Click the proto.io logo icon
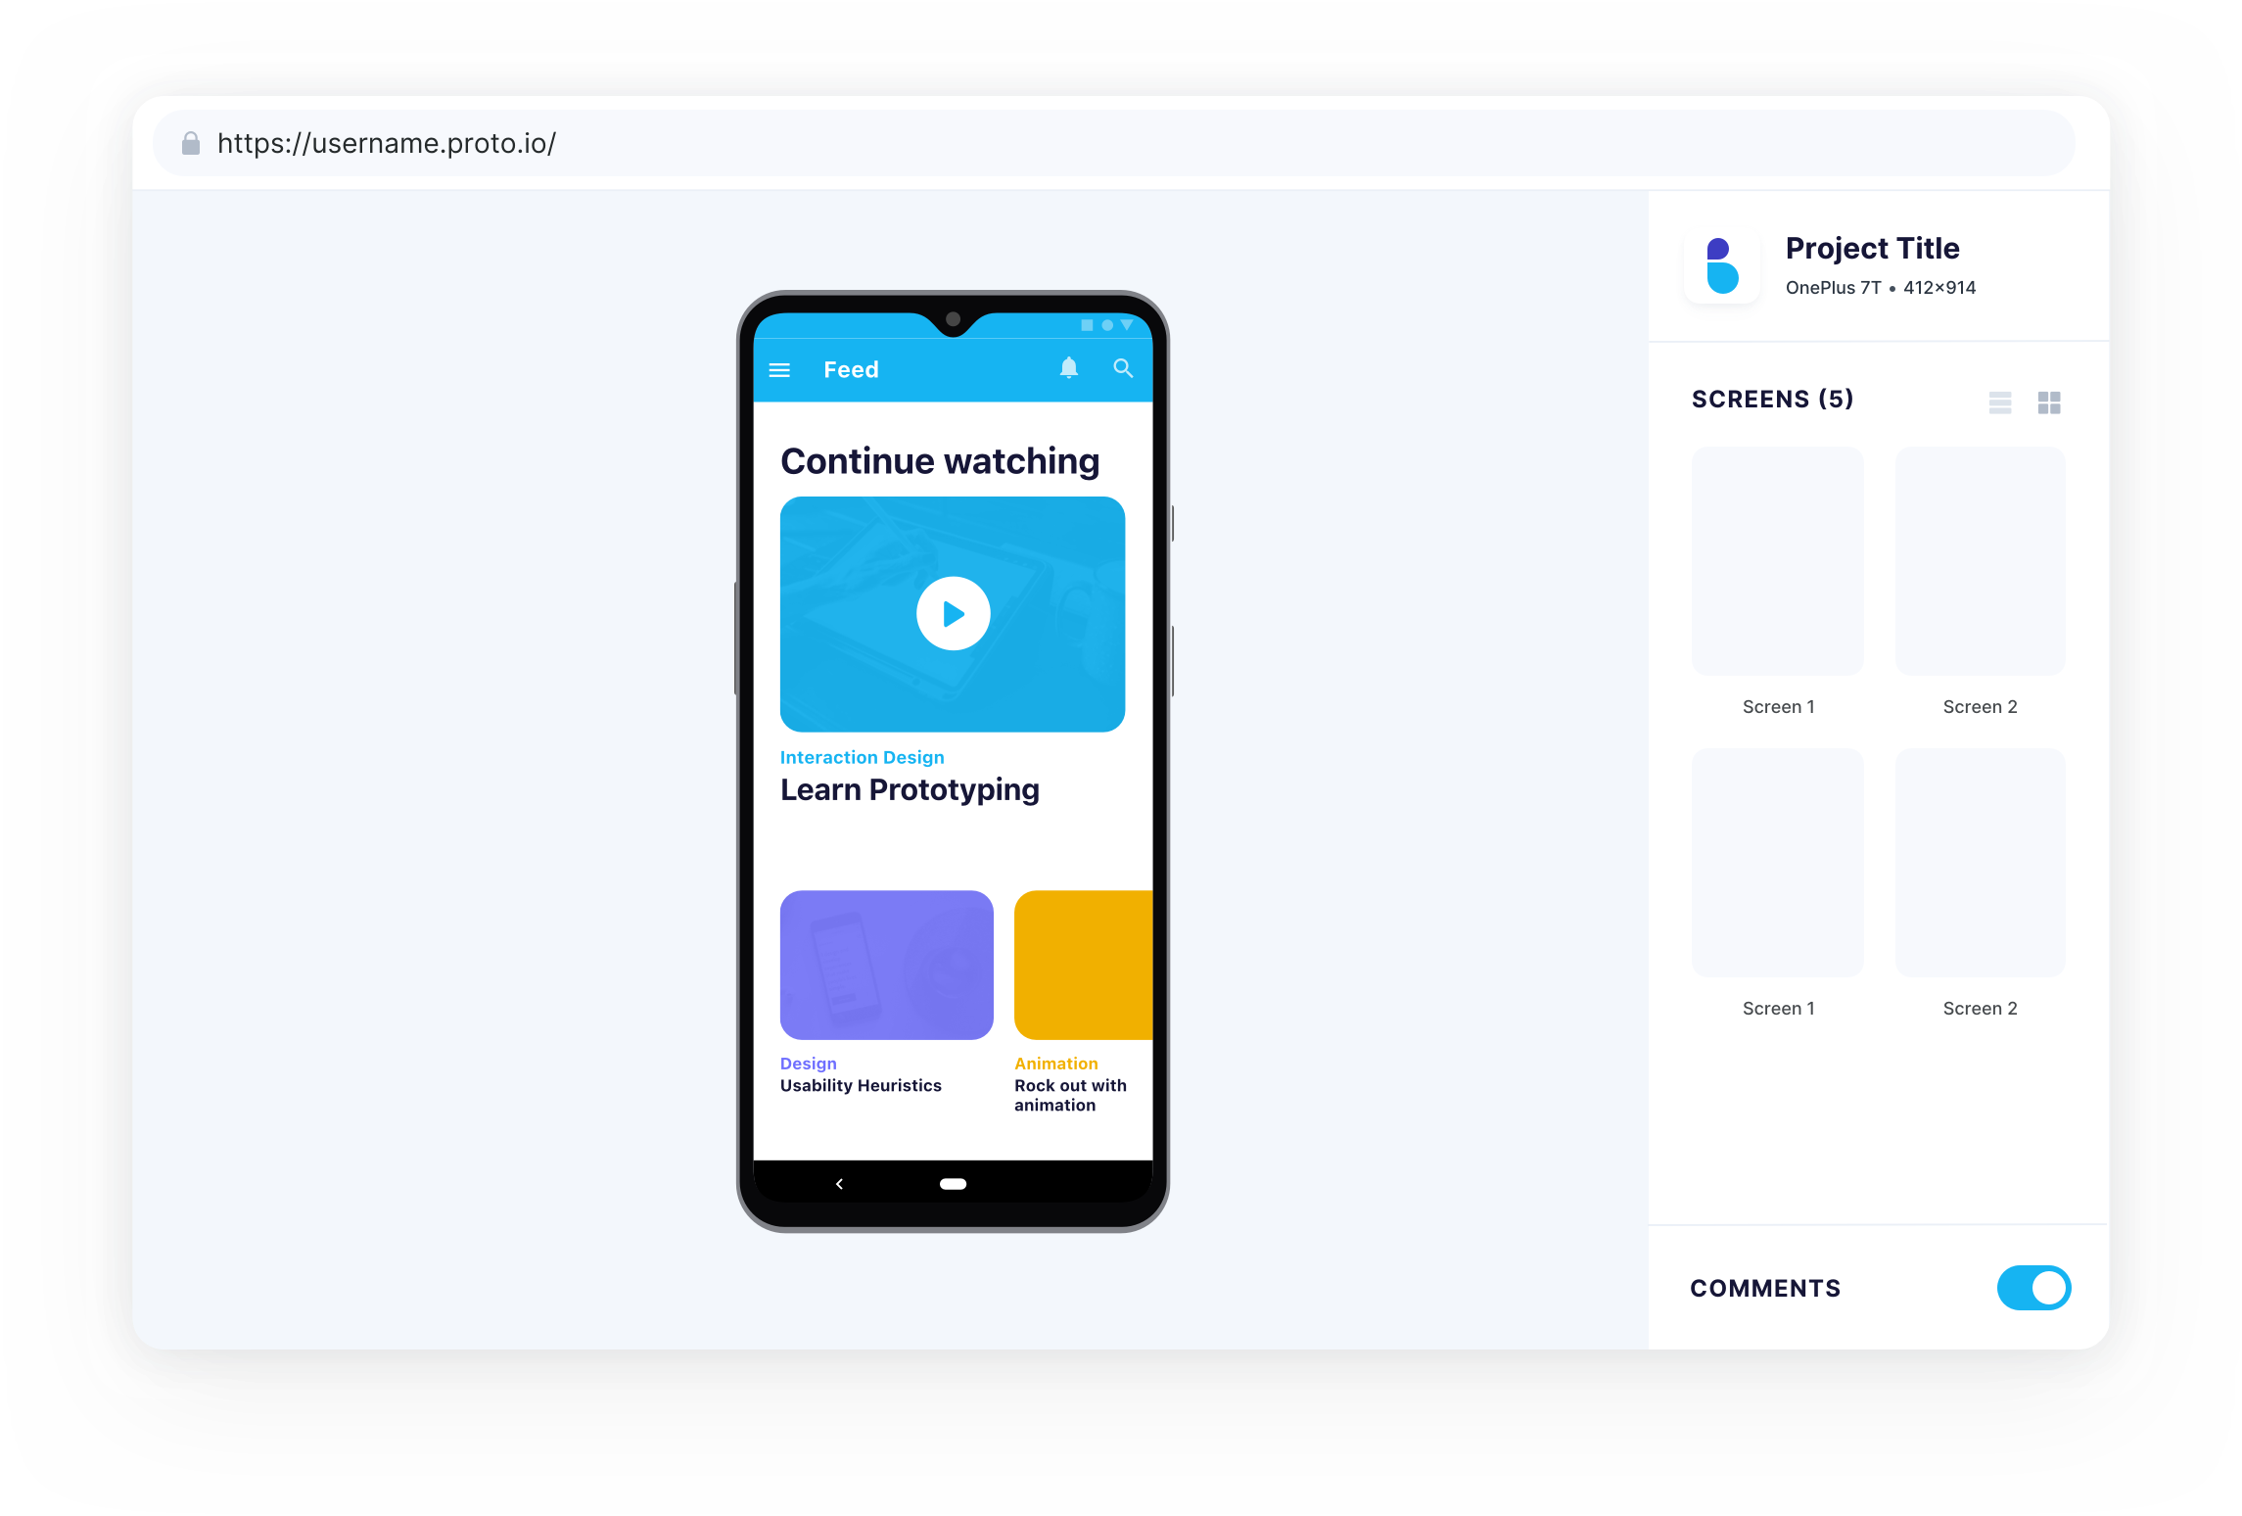 (x=1725, y=264)
